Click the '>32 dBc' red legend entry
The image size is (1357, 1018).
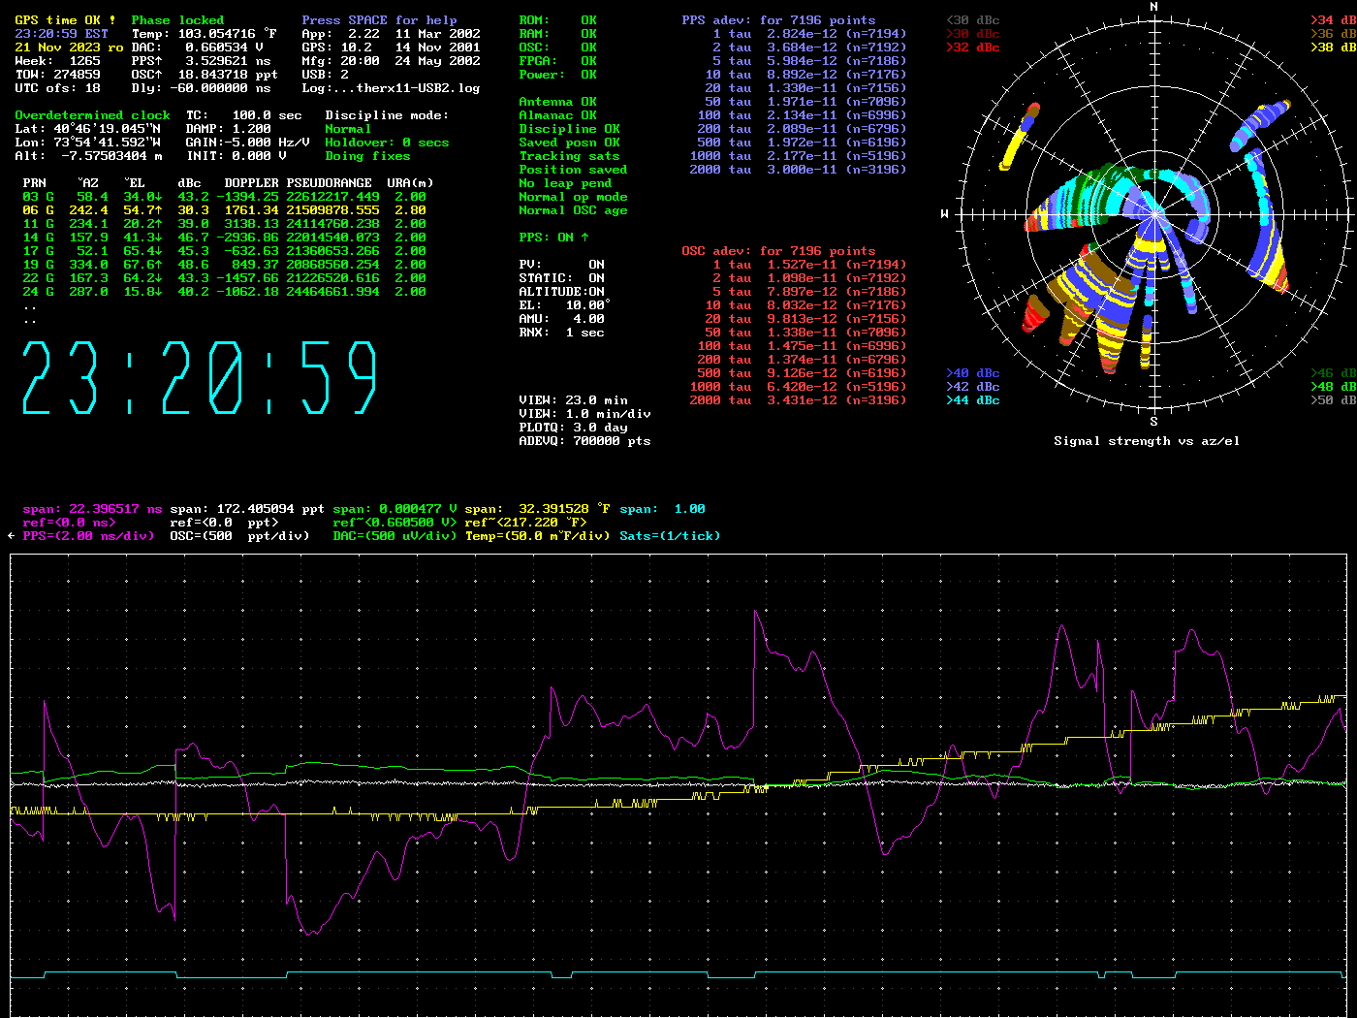point(972,48)
